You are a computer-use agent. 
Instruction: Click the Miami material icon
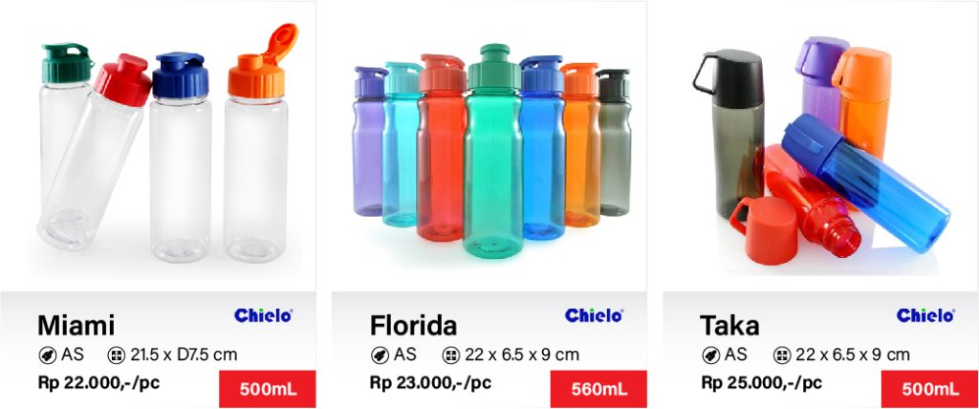tap(48, 355)
